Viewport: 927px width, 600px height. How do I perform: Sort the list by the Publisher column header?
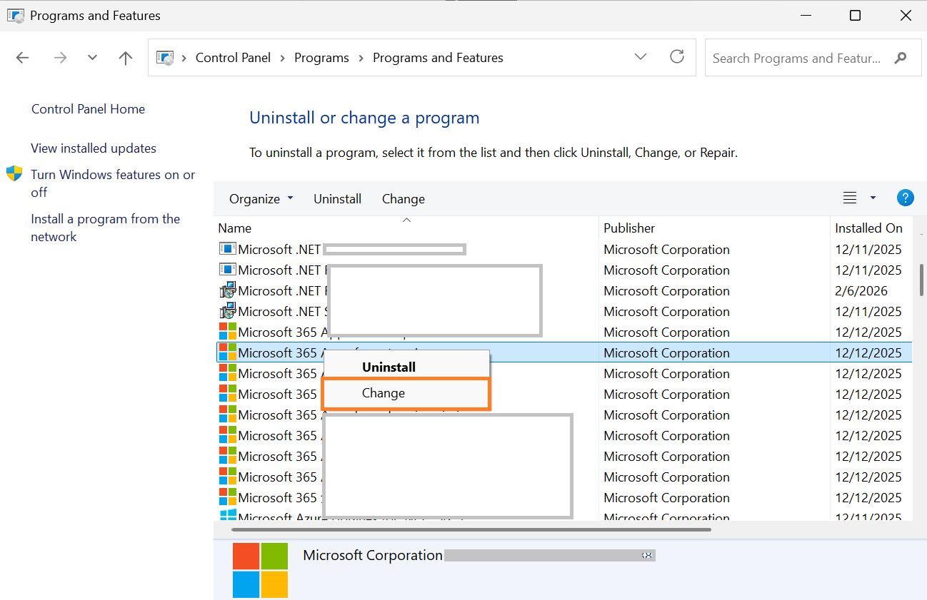point(715,228)
